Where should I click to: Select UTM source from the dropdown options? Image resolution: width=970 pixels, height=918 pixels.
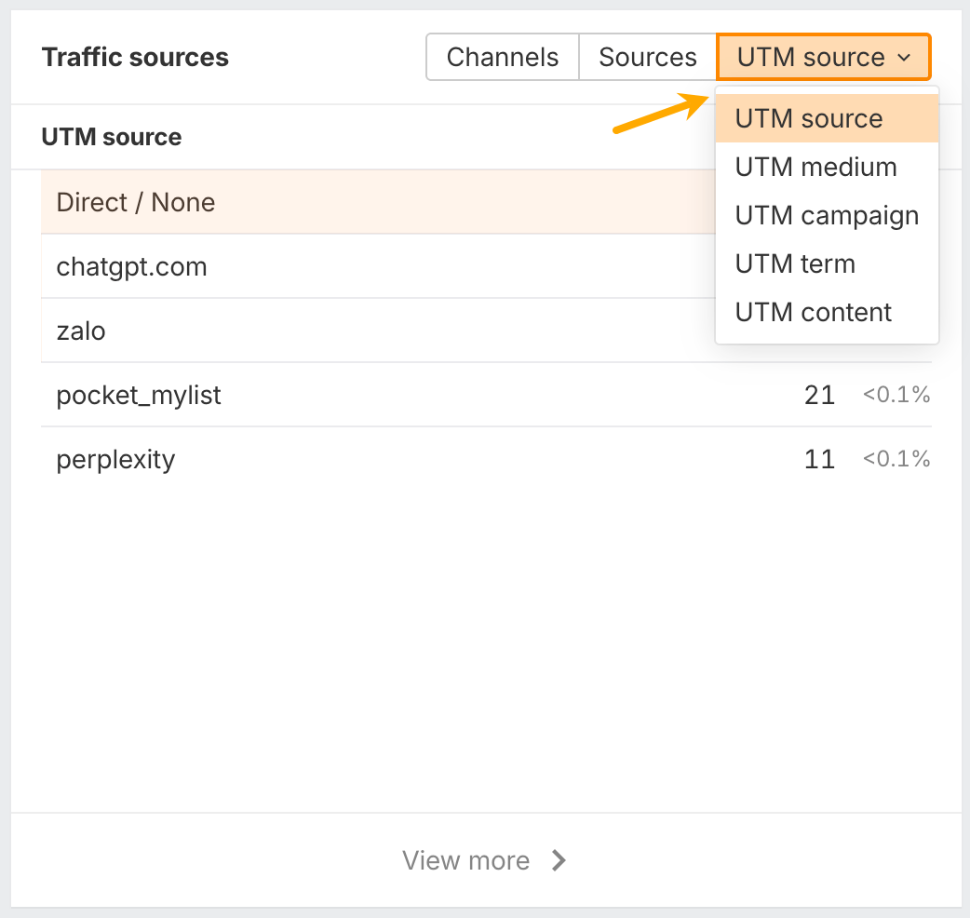(x=808, y=118)
